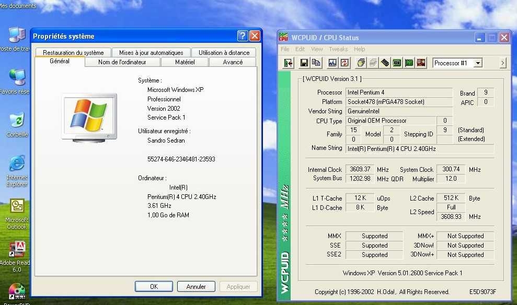This screenshot has height=305, width=517.
Task: Click the SSE2 Supported field
Action: pos(374,255)
